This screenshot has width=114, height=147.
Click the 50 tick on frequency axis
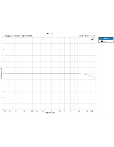[x=16, y=111]
